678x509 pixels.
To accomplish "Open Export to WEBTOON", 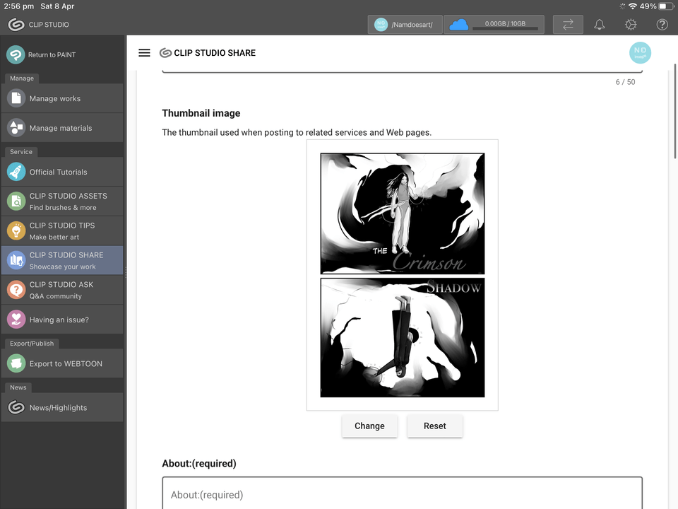I will (62, 363).
